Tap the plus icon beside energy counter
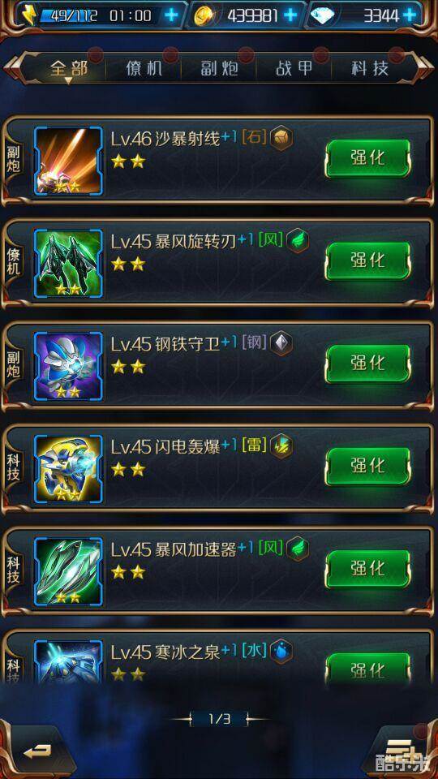 pyautogui.click(x=170, y=15)
